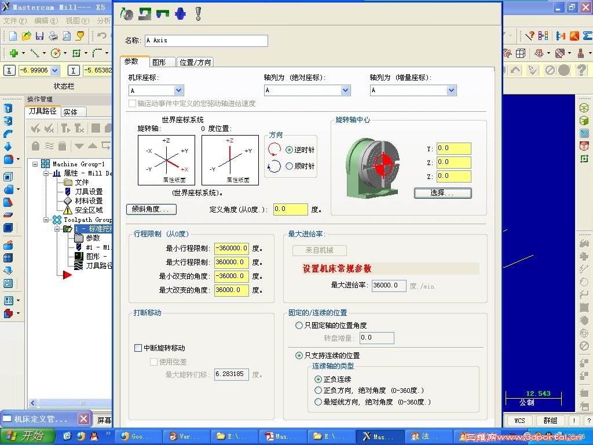Click the blue up arrow icon on left sidebar
This screenshot has height=445, width=593.
point(8,108)
